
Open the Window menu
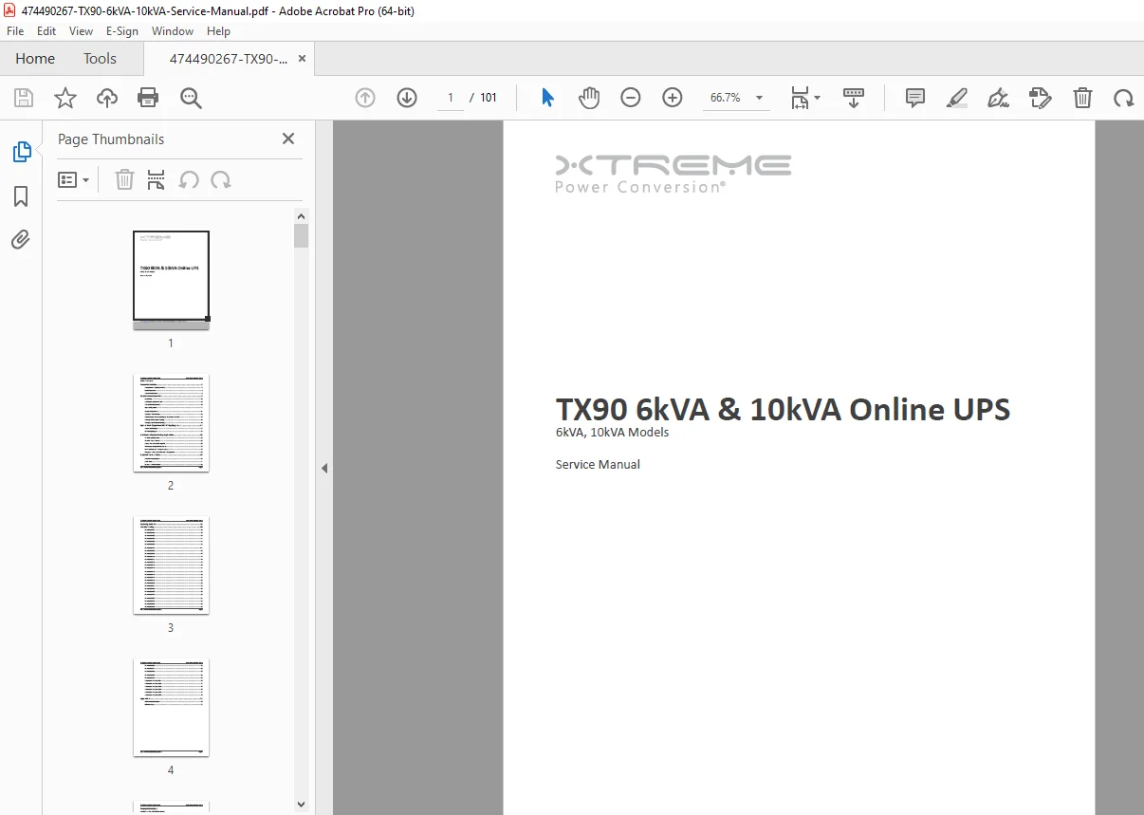[173, 31]
